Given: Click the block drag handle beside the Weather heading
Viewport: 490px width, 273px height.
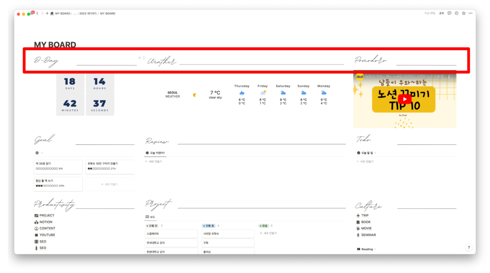Looking at the screenshot, I should pos(144,58).
